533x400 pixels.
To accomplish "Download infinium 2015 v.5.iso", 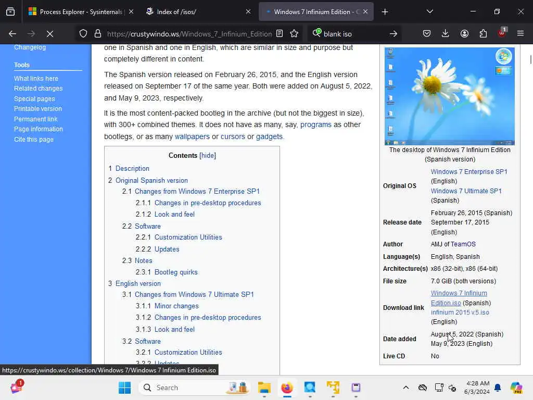I will pos(460,312).
